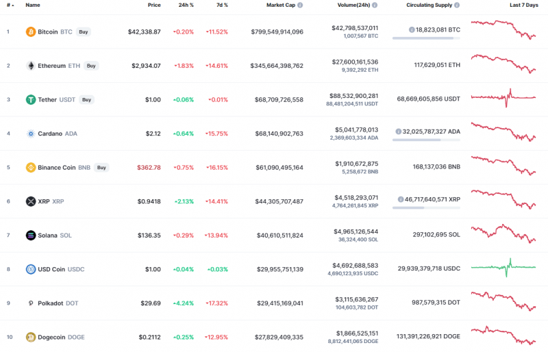Click the Tether coin logo icon
The height and width of the screenshot is (352, 548).
(x=30, y=99)
